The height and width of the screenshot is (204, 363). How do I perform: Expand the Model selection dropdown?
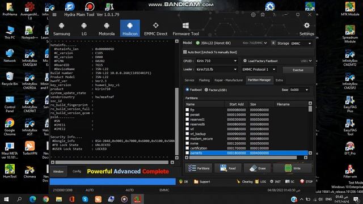coord(265,43)
